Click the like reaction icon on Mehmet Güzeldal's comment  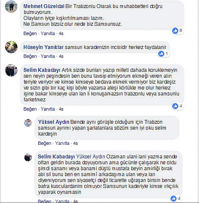(x=175, y=31)
